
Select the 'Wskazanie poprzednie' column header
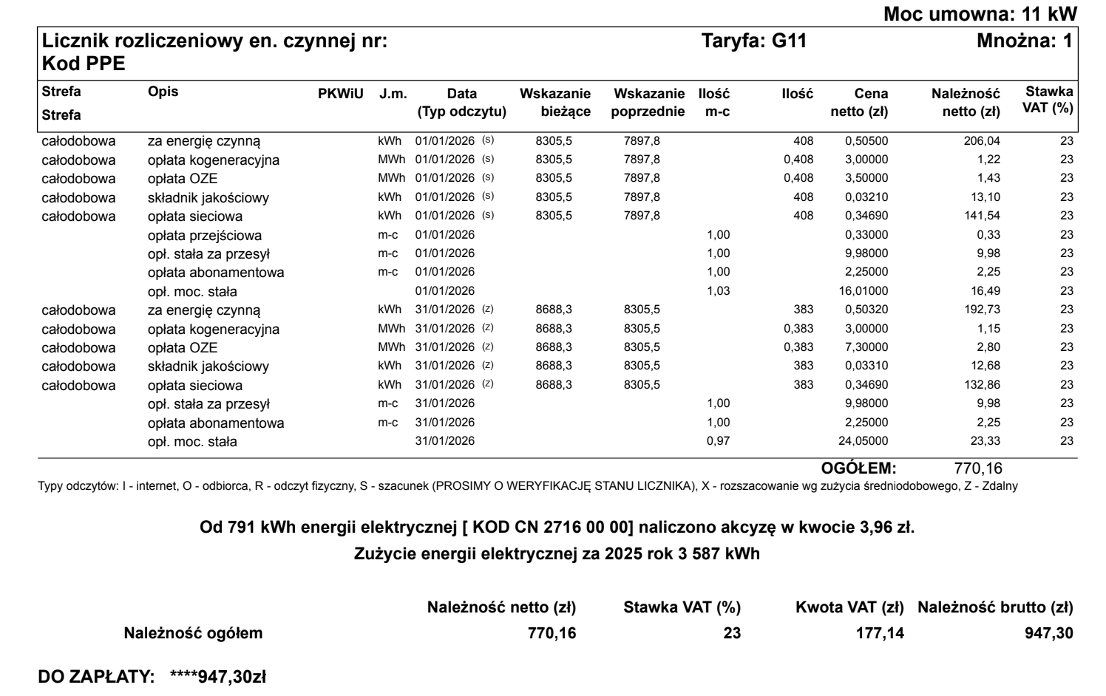tap(648, 103)
